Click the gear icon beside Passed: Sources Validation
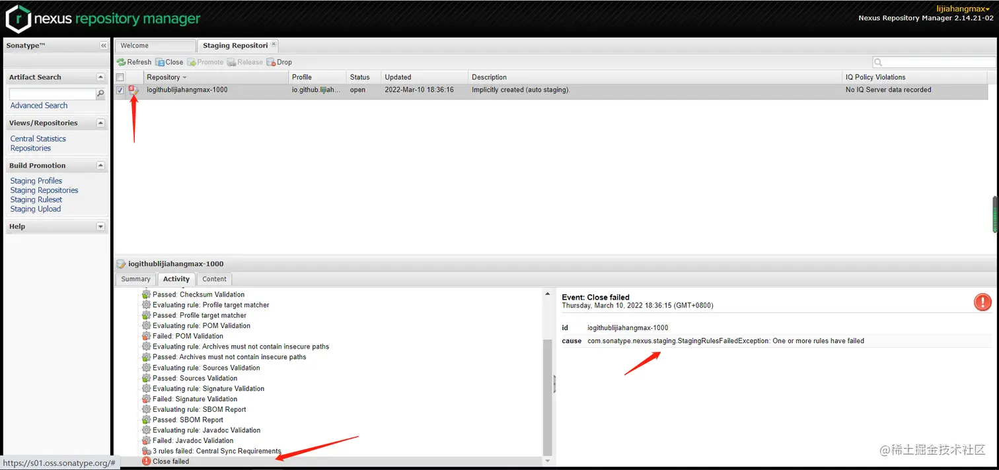The image size is (999, 470). point(147,378)
